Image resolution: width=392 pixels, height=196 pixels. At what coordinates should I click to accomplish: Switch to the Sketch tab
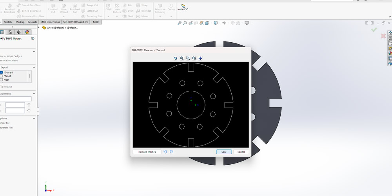pyautogui.click(x=8, y=22)
